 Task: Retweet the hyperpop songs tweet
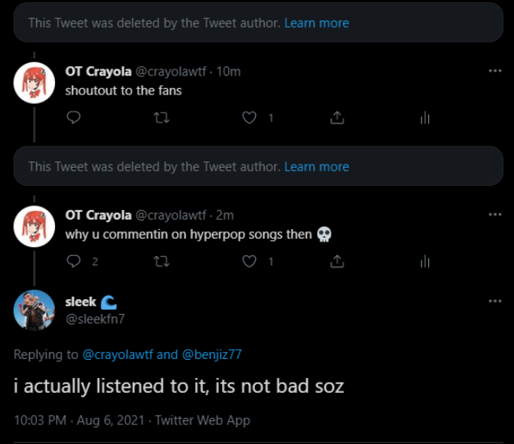pos(161,261)
